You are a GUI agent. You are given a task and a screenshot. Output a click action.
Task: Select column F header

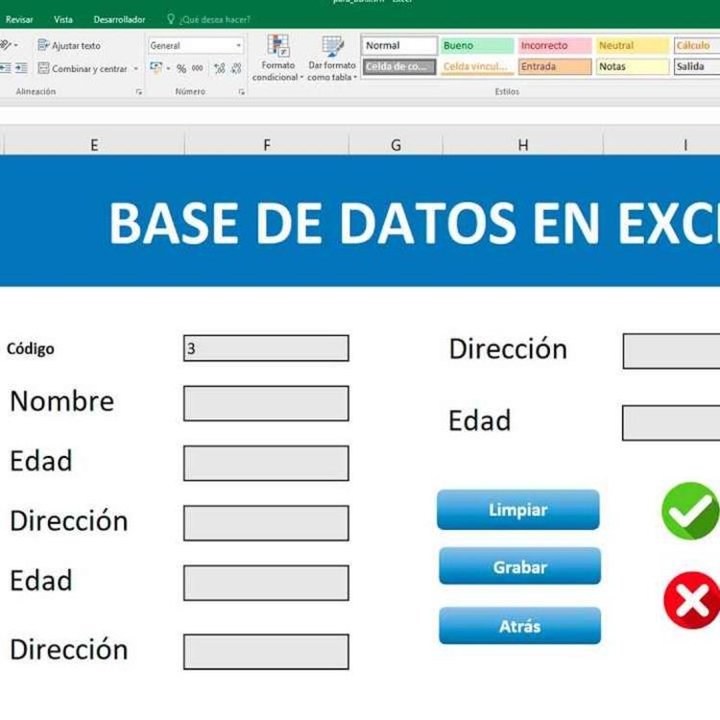point(267,145)
